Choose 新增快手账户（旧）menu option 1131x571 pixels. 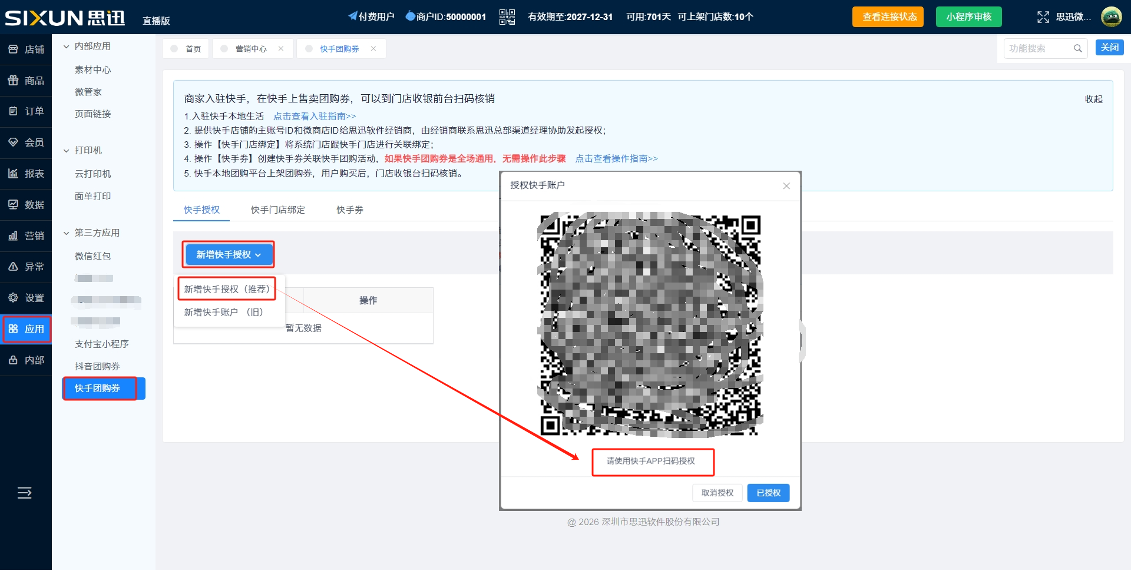click(223, 312)
